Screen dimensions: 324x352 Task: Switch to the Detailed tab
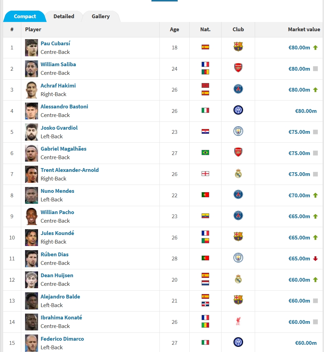tap(64, 16)
